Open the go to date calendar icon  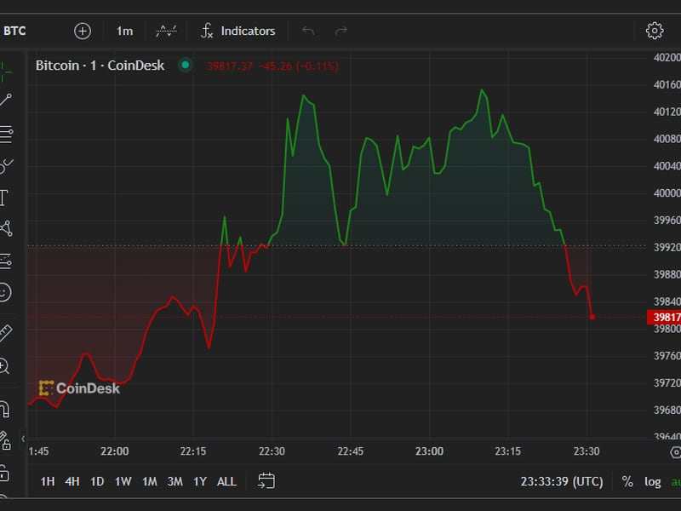[x=266, y=481]
